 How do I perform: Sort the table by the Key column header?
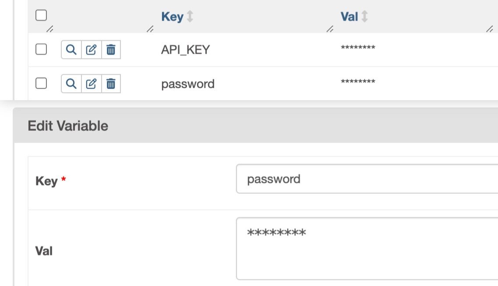[x=172, y=17]
